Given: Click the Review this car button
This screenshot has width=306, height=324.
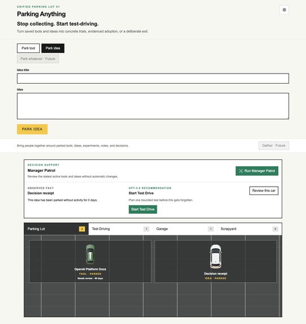Looking at the screenshot, I should pos(264,191).
